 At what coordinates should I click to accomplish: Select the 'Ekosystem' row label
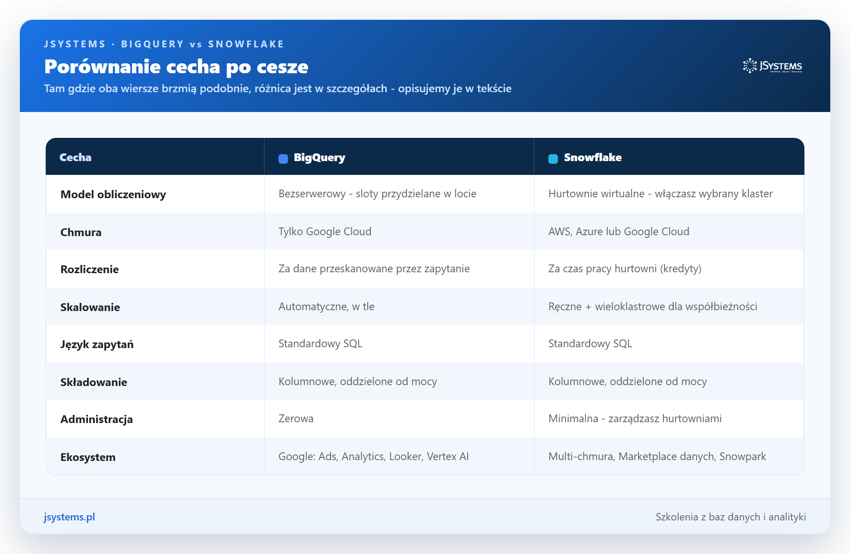88,458
